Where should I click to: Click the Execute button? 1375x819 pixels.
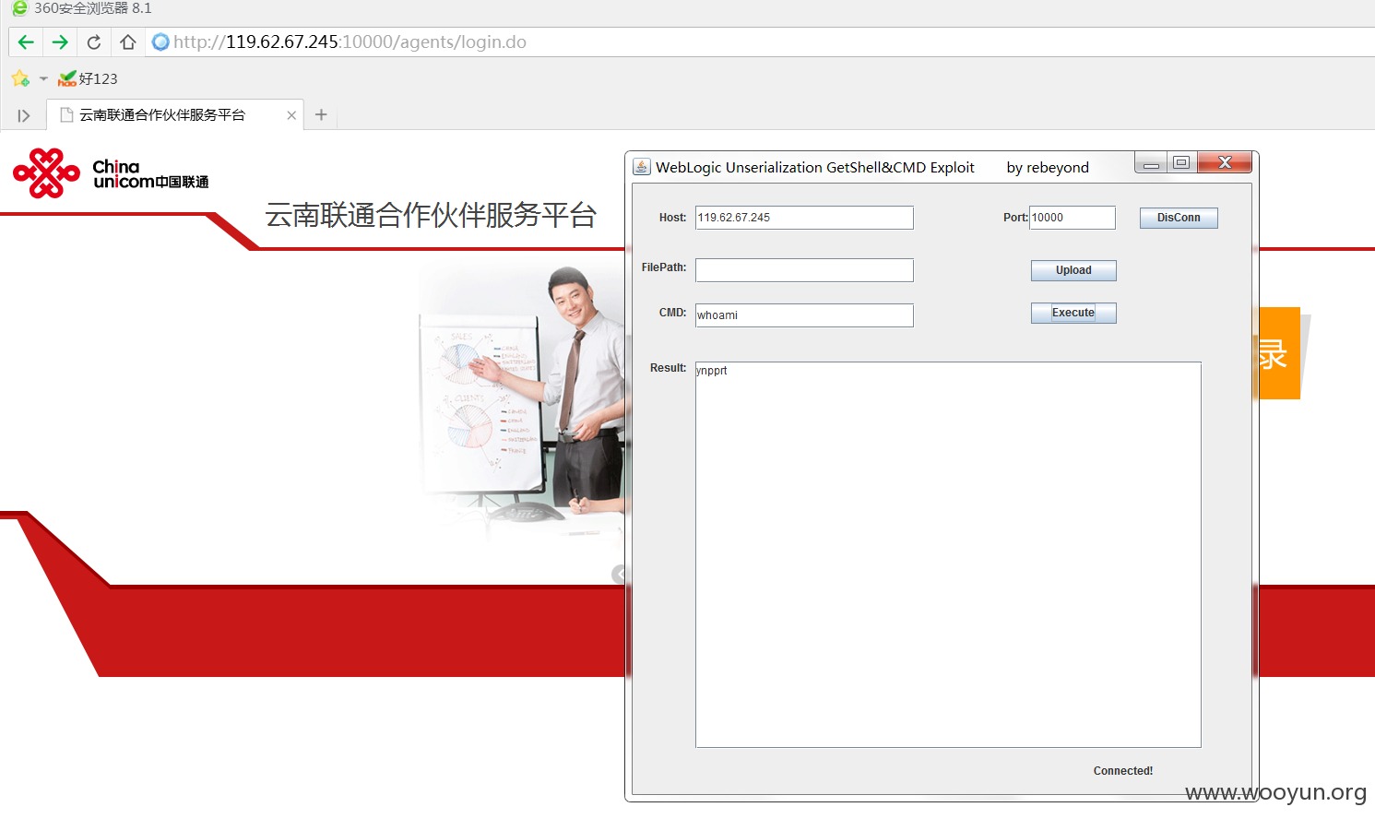[1073, 313]
